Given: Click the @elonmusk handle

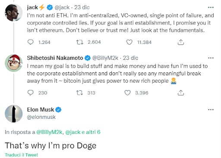Looking at the screenshot, I should [41, 117].
